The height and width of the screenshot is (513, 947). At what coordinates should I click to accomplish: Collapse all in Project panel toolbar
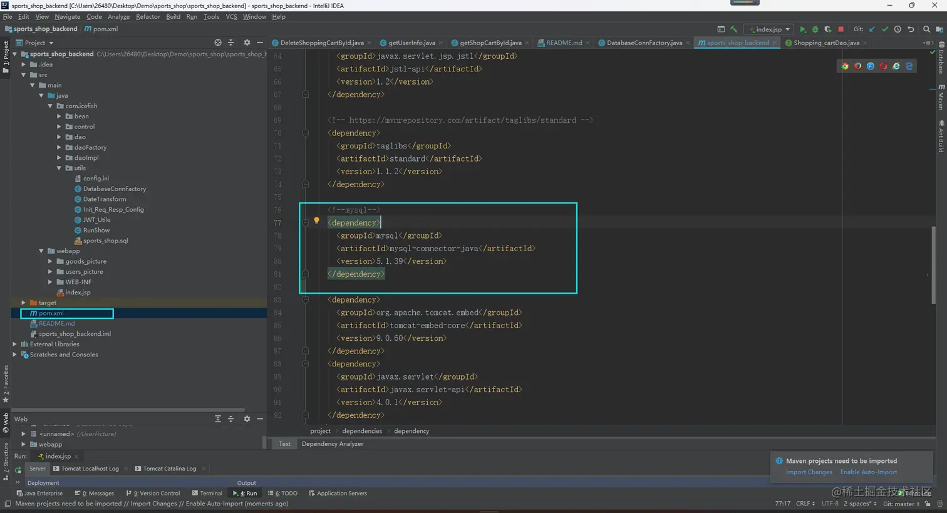click(231, 43)
